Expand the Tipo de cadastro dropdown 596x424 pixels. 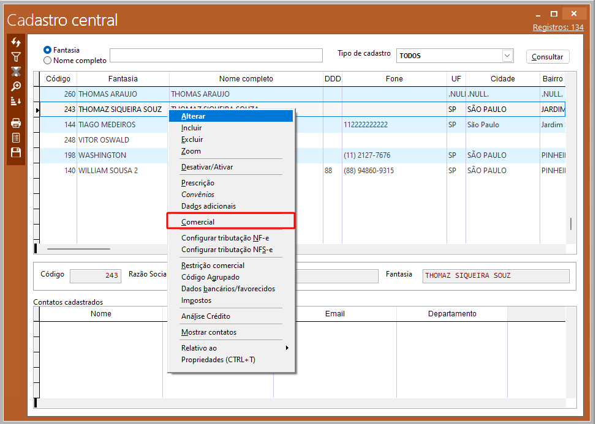click(507, 56)
